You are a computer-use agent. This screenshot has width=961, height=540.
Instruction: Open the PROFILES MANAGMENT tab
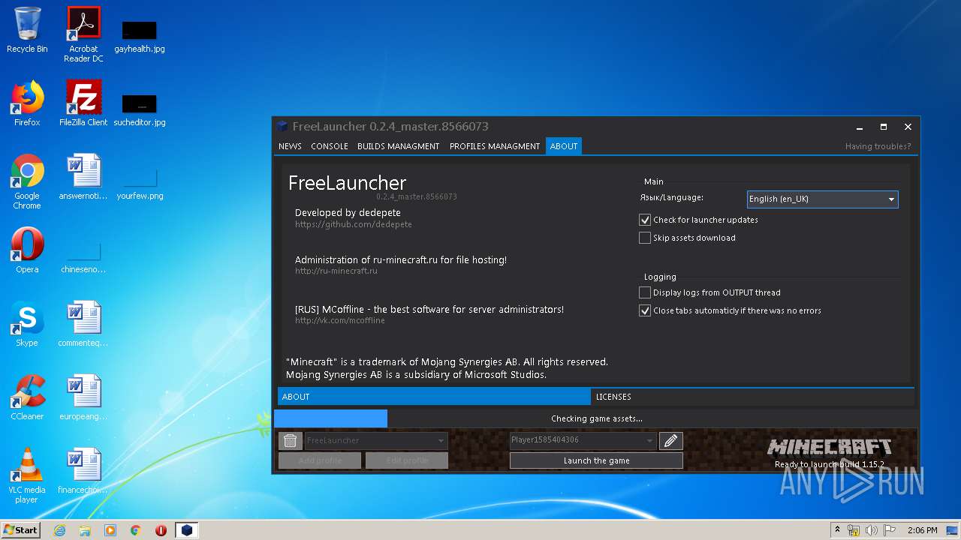tap(495, 146)
